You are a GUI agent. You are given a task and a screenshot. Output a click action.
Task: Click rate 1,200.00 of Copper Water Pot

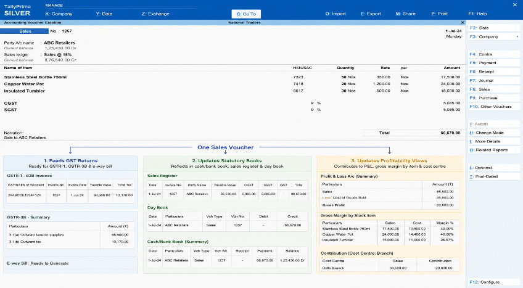coord(382,84)
